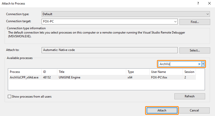Sort by the ID column header

click(x=49, y=72)
